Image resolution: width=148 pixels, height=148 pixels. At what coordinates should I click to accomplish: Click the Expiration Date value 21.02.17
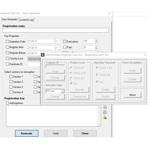click(x=33, y=41)
